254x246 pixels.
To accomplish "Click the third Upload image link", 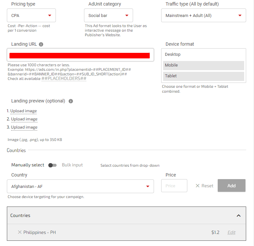I will 24,127.
